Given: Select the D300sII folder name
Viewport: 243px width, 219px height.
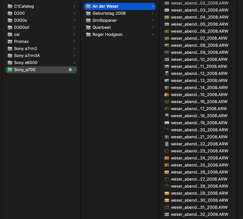Looking at the screenshot, I should (22, 27).
